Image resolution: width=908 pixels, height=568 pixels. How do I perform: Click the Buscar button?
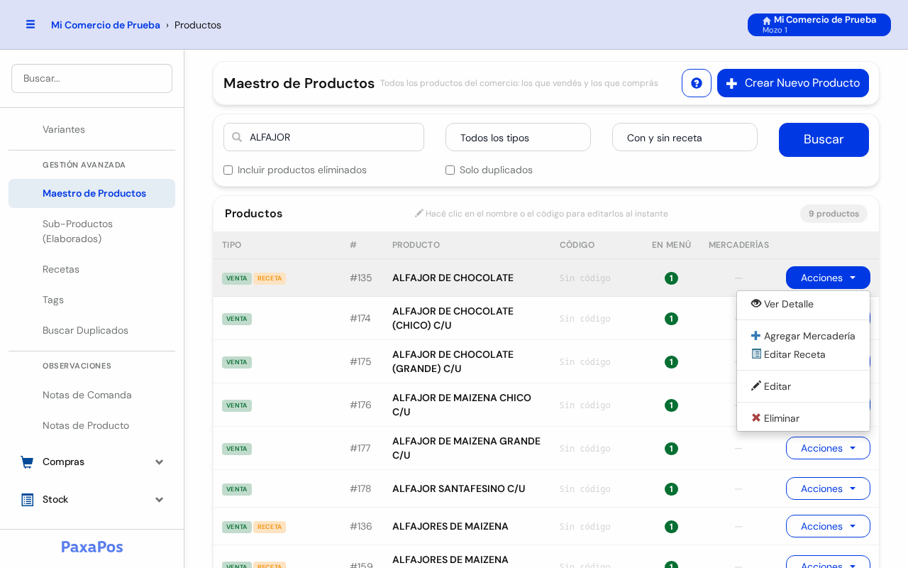[824, 140]
